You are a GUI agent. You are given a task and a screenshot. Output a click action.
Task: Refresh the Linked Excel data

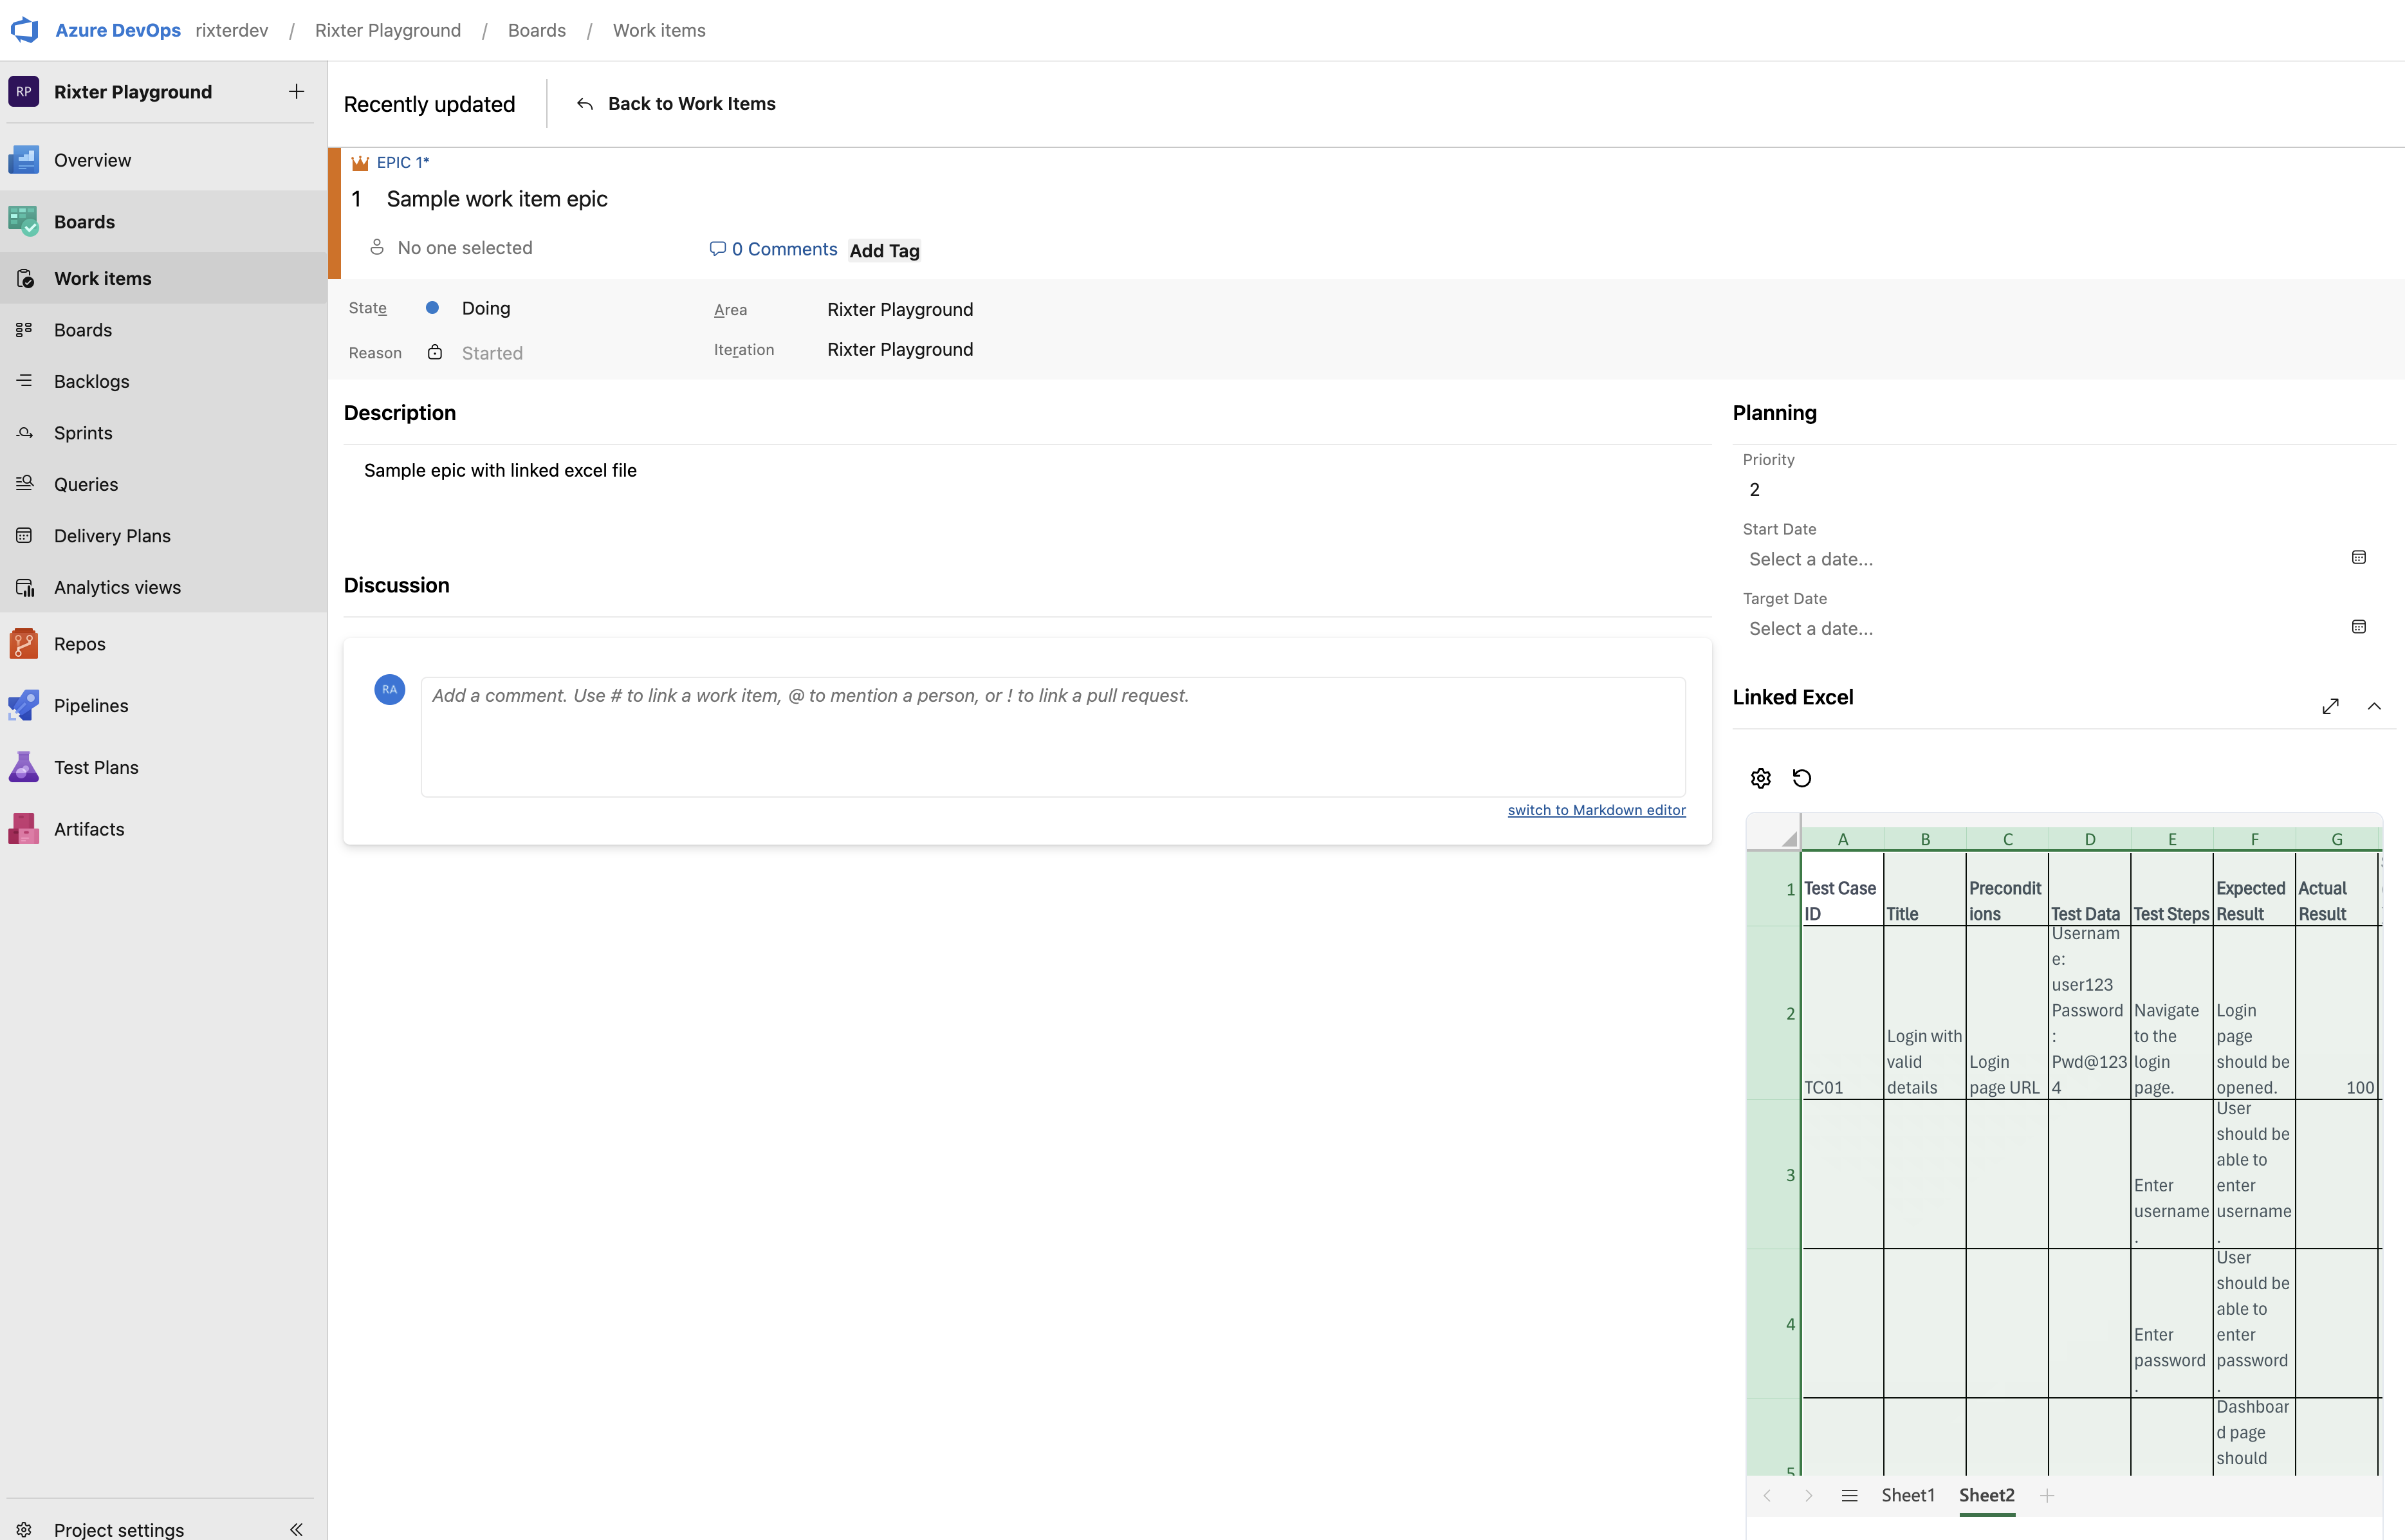[1802, 777]
